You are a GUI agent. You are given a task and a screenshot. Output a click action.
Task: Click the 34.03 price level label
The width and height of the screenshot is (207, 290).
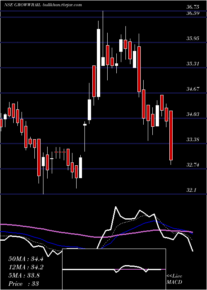tap(193, 114)
